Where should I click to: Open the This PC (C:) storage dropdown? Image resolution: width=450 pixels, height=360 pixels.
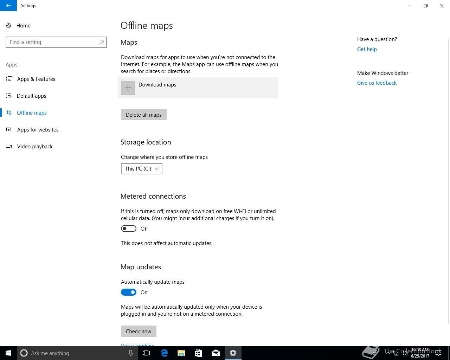click(142, 169)
